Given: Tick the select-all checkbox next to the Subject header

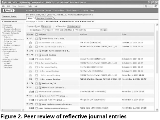Looking at the screenshot, I should click(37, 34).
